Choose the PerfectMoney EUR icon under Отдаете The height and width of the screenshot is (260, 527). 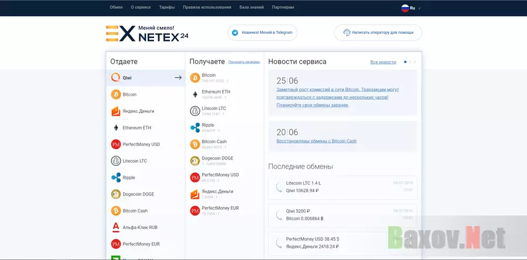point(116,244)
